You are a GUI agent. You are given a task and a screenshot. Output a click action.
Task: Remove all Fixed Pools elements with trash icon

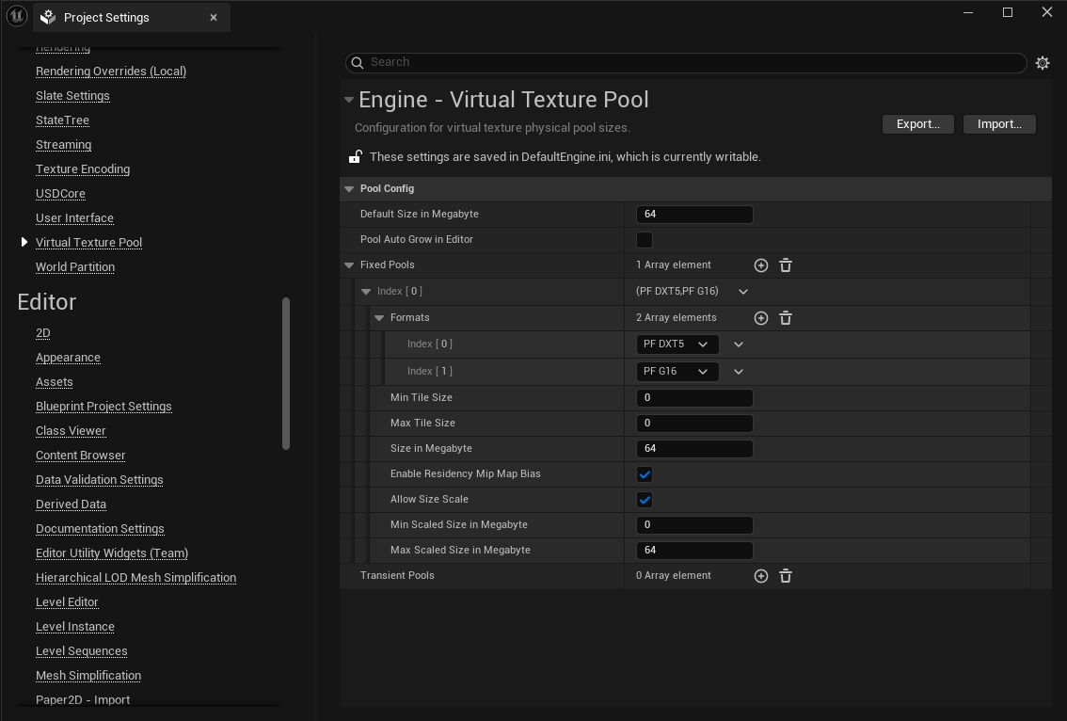tap(786, 265)
